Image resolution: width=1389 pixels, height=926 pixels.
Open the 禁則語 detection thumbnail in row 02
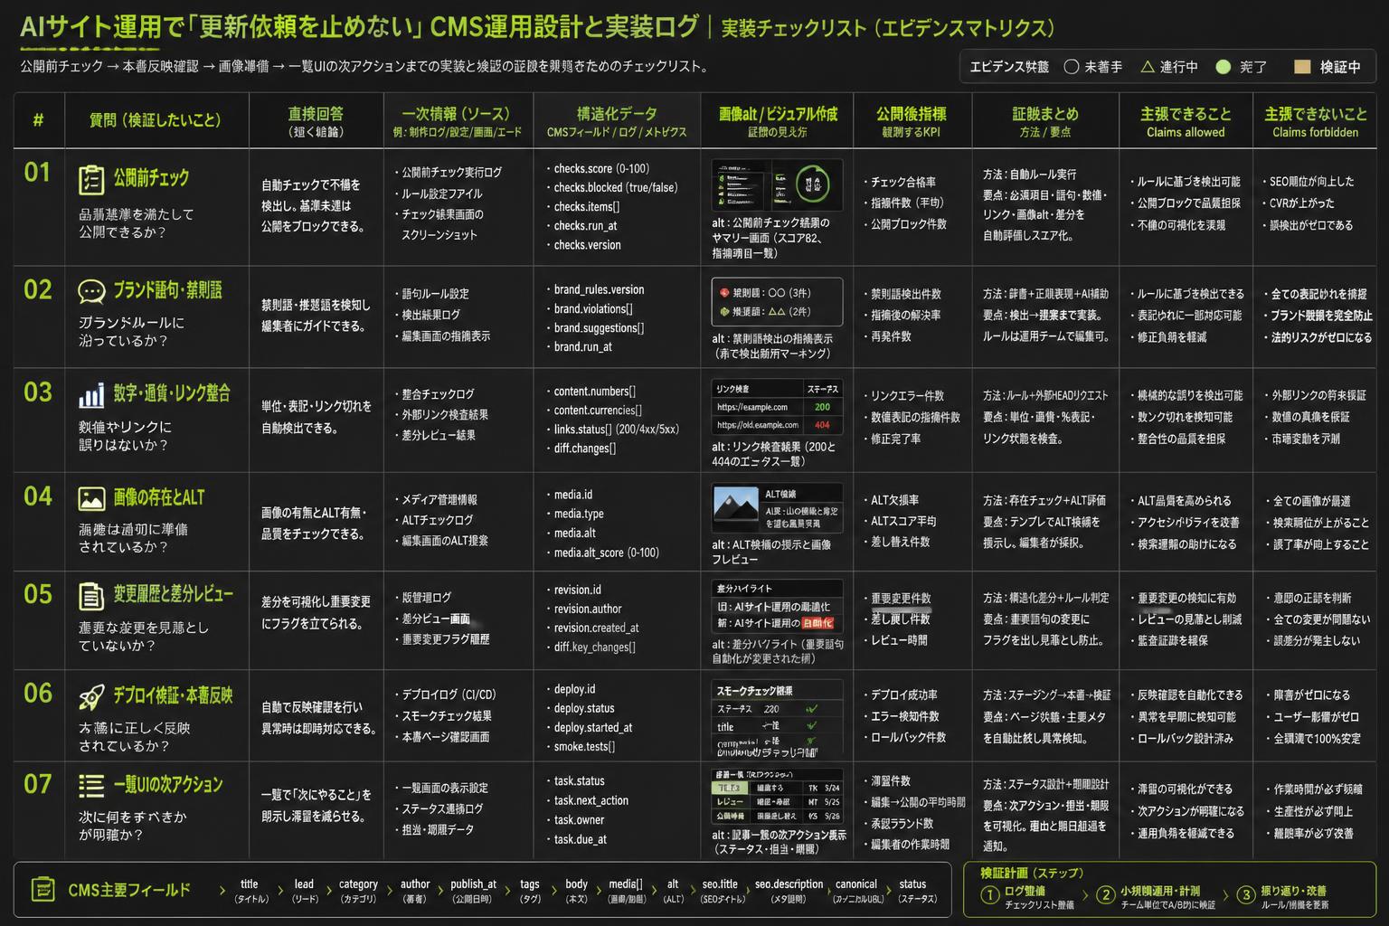(777, 302)
